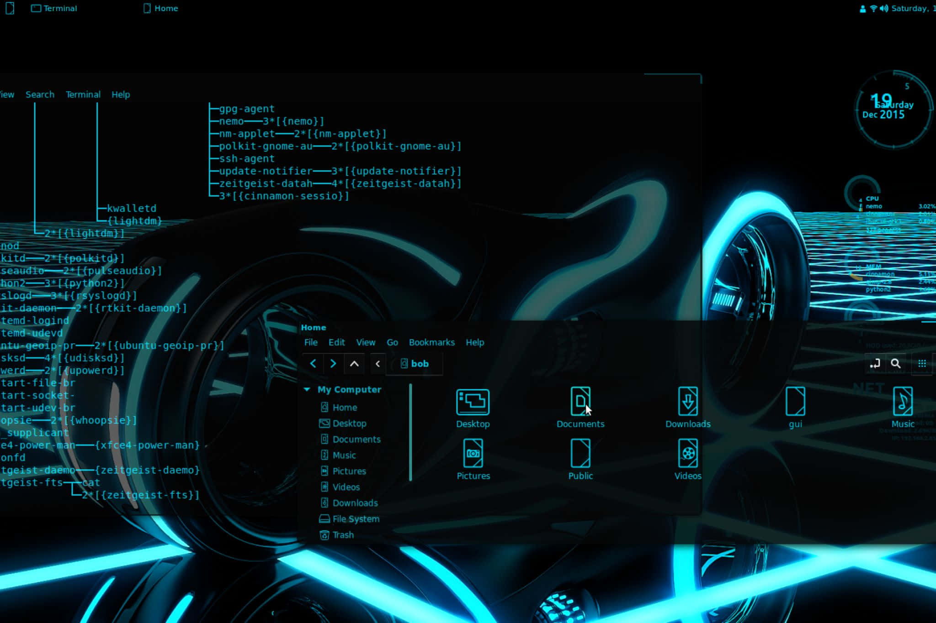Open the search magnifier in file manager
Viewport: 936px width, 623px height.
coord(896,364)
